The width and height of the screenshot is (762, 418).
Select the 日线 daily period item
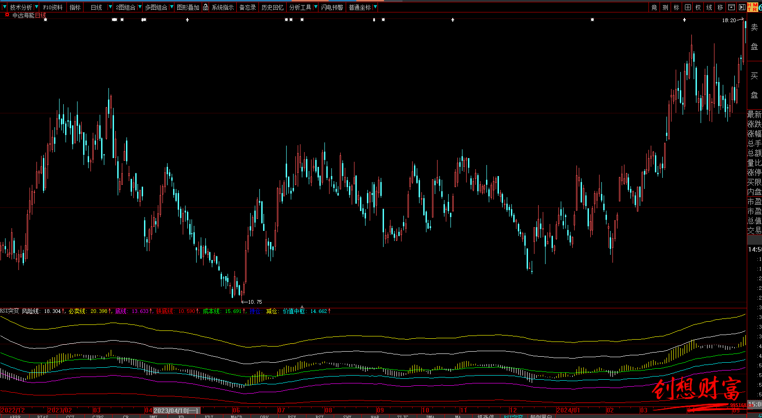pos(96,7)
